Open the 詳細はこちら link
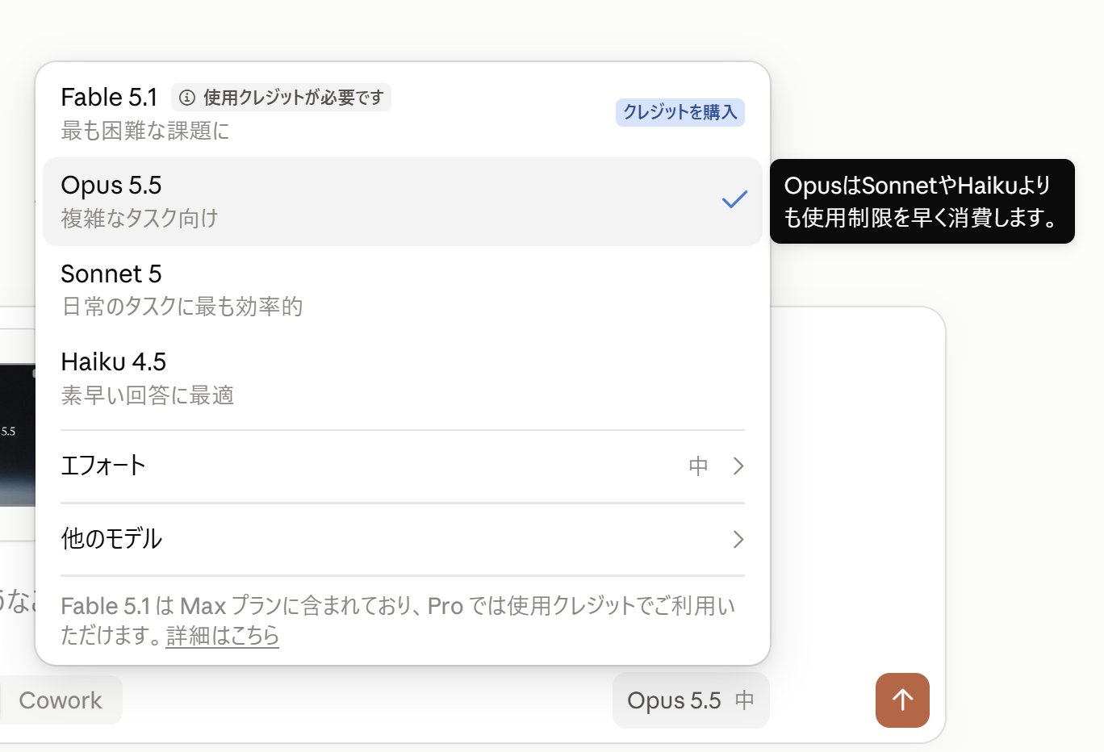The height and width of the screenshot is (752, 1104). click(x=223, y=636)
